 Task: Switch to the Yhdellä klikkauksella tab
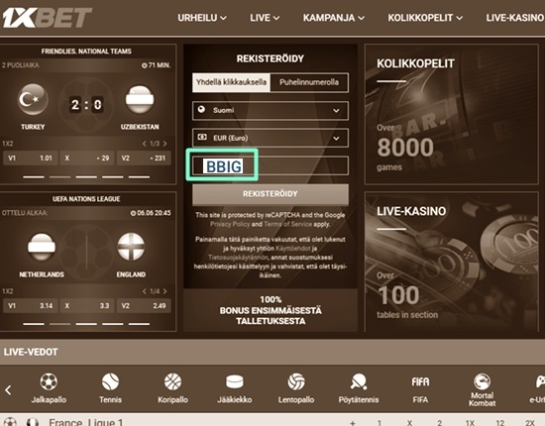[x=231, y=82]
